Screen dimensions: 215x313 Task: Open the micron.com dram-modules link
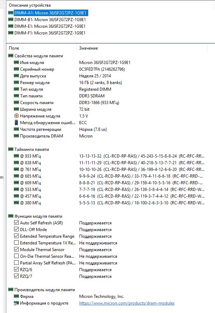[127, 303]
